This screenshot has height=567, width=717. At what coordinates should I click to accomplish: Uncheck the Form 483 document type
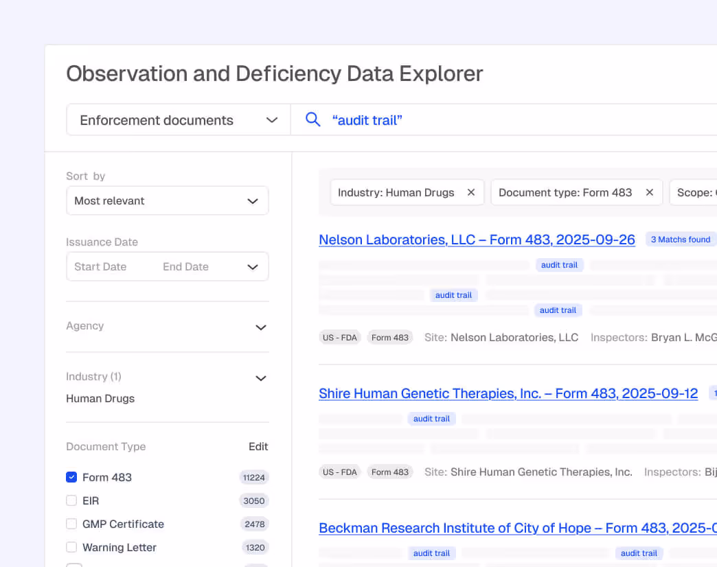point(71,477)
